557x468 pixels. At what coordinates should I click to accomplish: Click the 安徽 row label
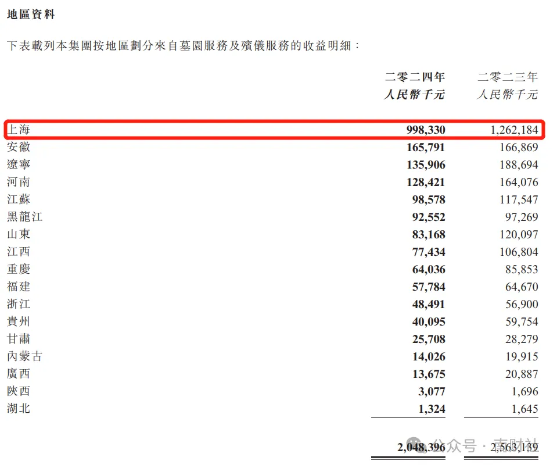20,147
